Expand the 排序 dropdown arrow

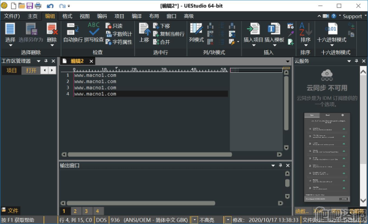[x=306, y=45]
